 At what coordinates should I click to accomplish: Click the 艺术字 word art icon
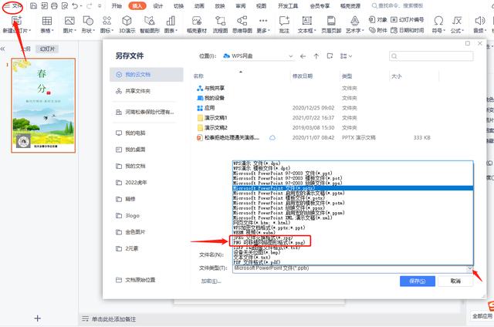[x=355, y=21]
